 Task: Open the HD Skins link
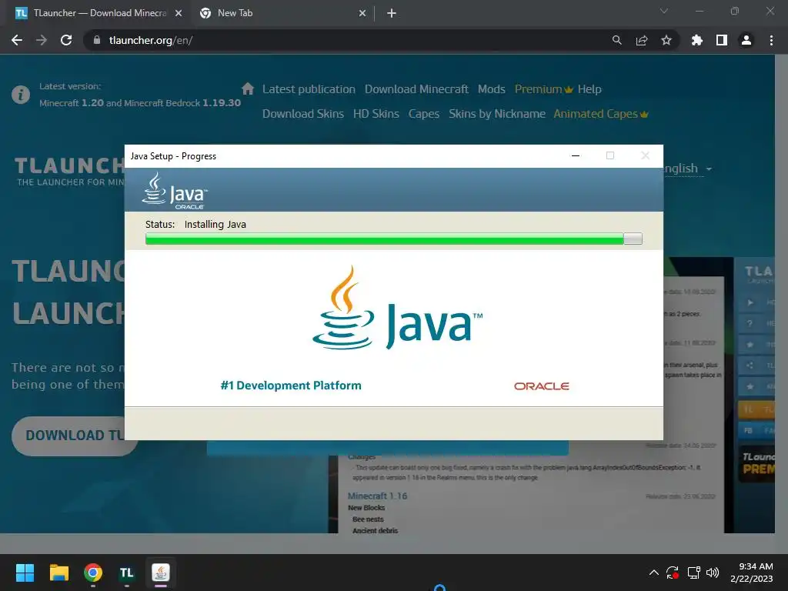[376, 114]
